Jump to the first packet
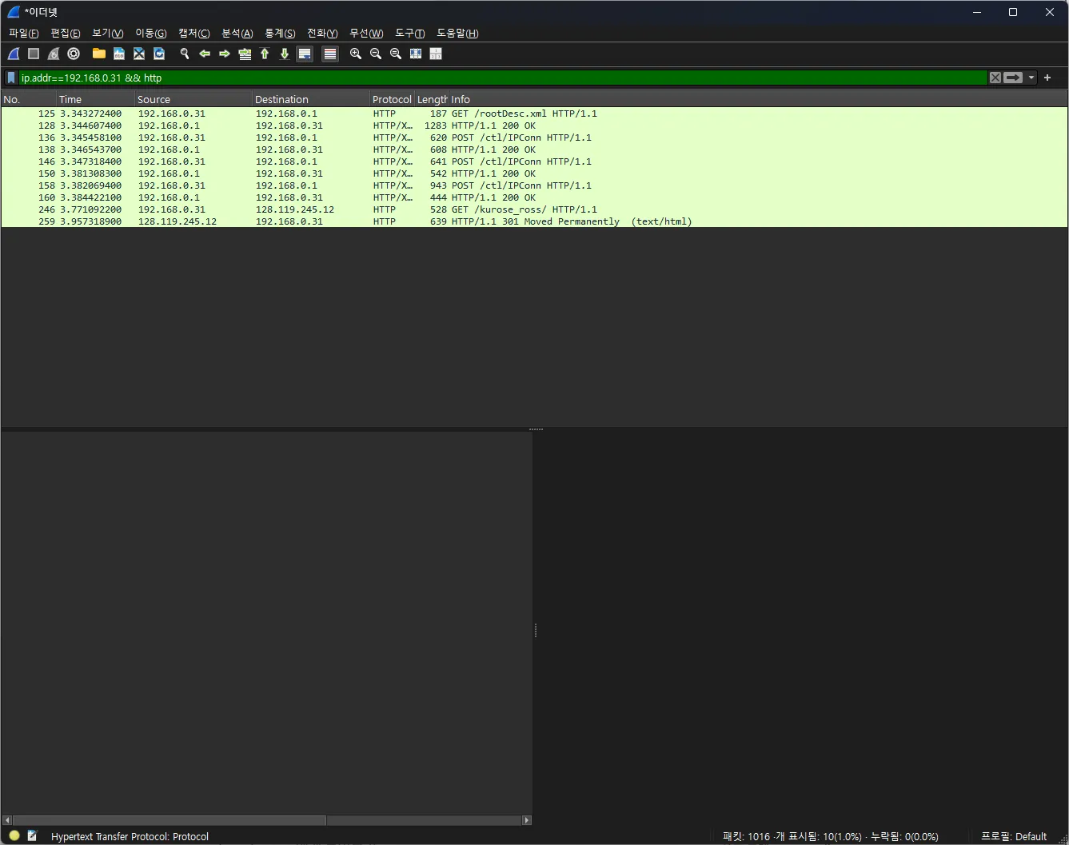The height and width of the screenshot is (845, 1069). pyautogui.click(x=265, y=54)
